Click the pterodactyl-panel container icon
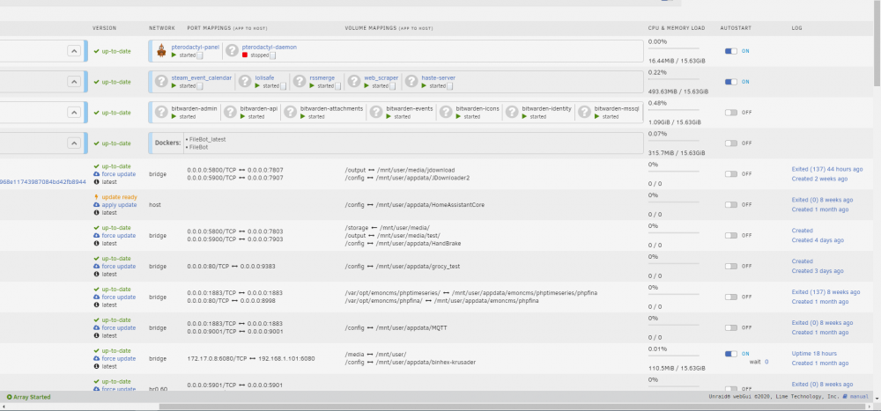881x411 pixels. click(x=161, y=51)
